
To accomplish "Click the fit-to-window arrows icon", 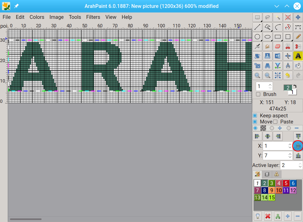I will point(278,75).
